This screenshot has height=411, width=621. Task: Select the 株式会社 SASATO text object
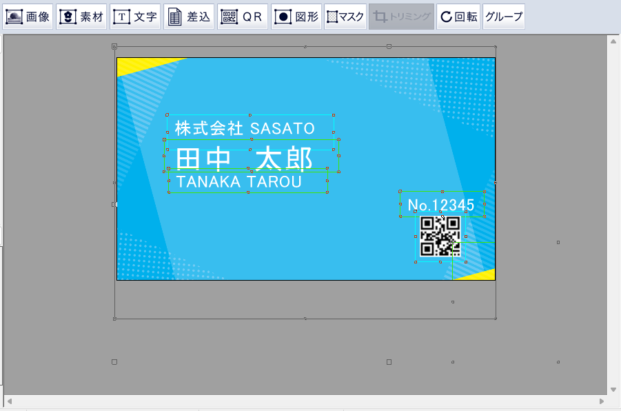(245, 128)
